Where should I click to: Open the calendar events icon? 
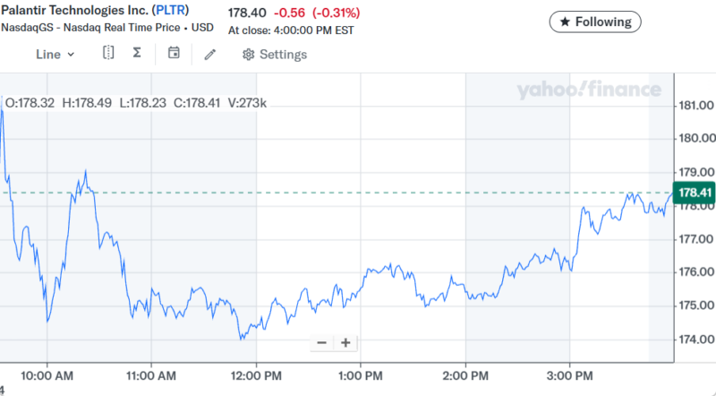coord(174,53)
